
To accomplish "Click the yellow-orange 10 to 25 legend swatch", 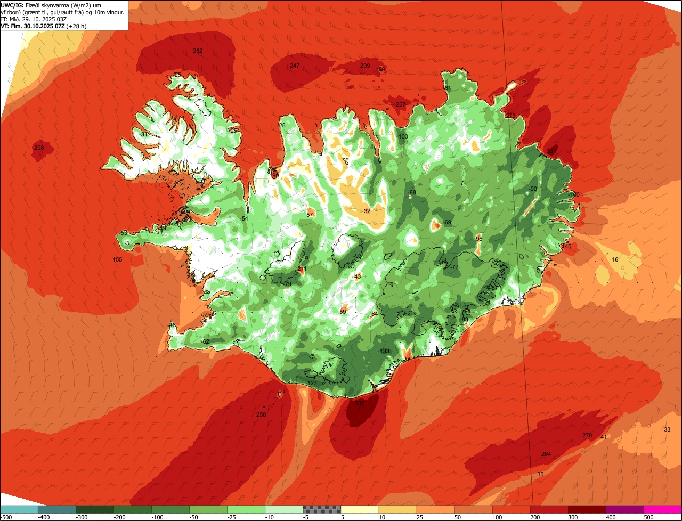I will 397,509.
